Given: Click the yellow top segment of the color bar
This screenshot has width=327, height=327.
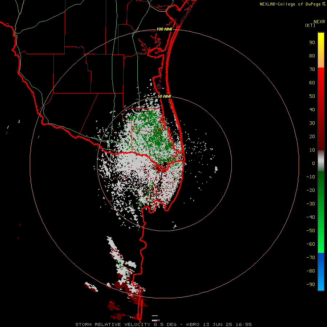Looking at the screenshot, I should [321, 50].
